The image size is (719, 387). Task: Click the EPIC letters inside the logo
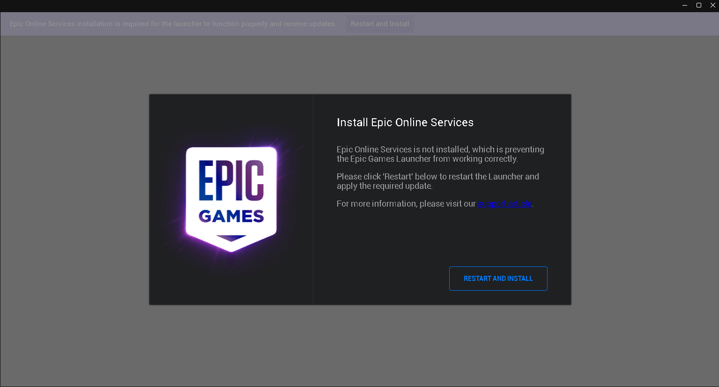click(231, 180)
